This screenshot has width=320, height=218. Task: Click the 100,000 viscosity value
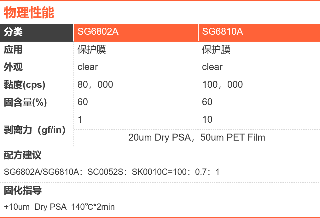point(222,85)
